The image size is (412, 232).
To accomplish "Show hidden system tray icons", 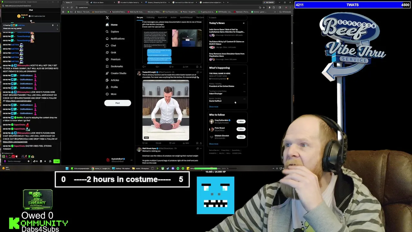I will (273, 168).
